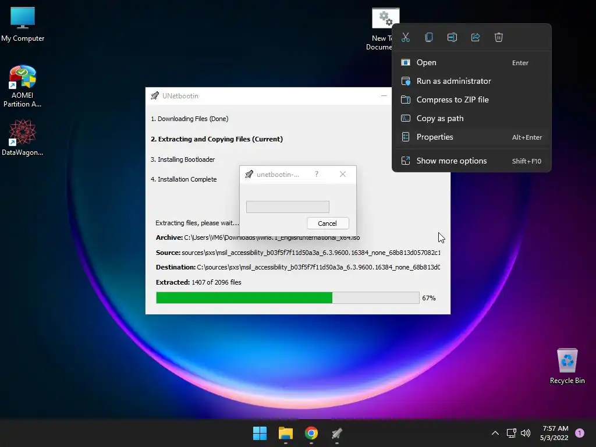
Task: Close the small unetbootin dialog
Action: (342, 174)
